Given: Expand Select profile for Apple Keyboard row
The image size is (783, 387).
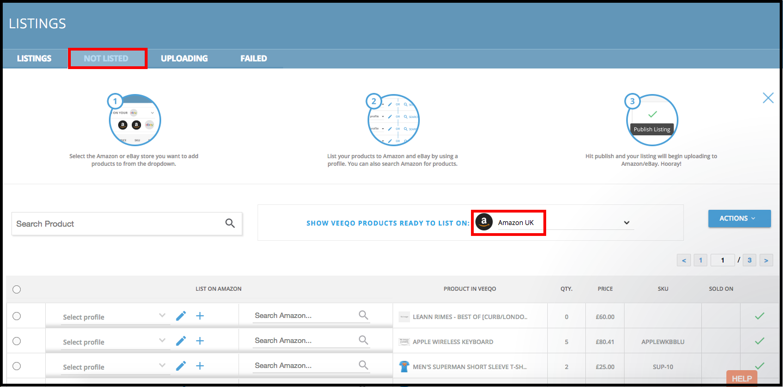Looking at the screenshot, I should click(x=115, y=342).
